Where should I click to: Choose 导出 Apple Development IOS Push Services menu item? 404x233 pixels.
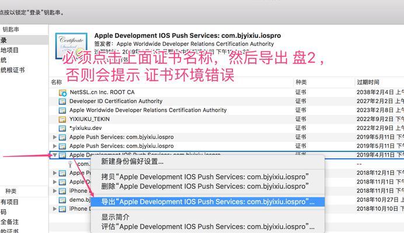[208, 202]
